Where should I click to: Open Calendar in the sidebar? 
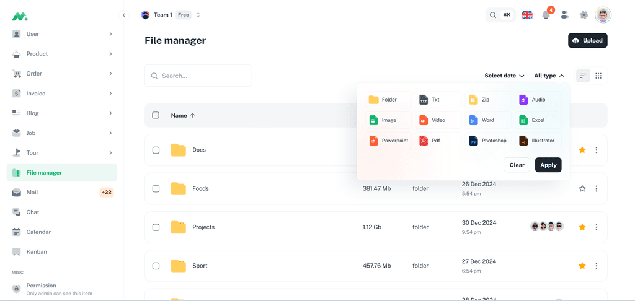tap(62, 232)
